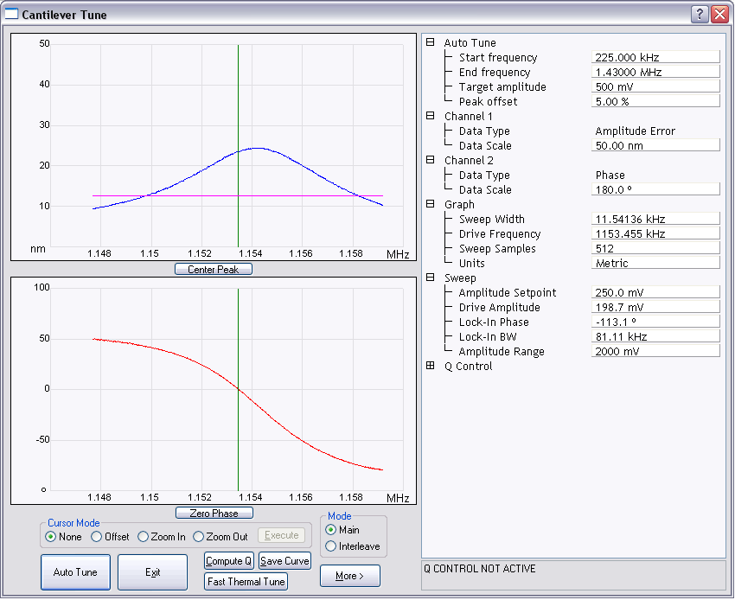
Task: Collapse the Channel 2 section
Action: point(431,160)
